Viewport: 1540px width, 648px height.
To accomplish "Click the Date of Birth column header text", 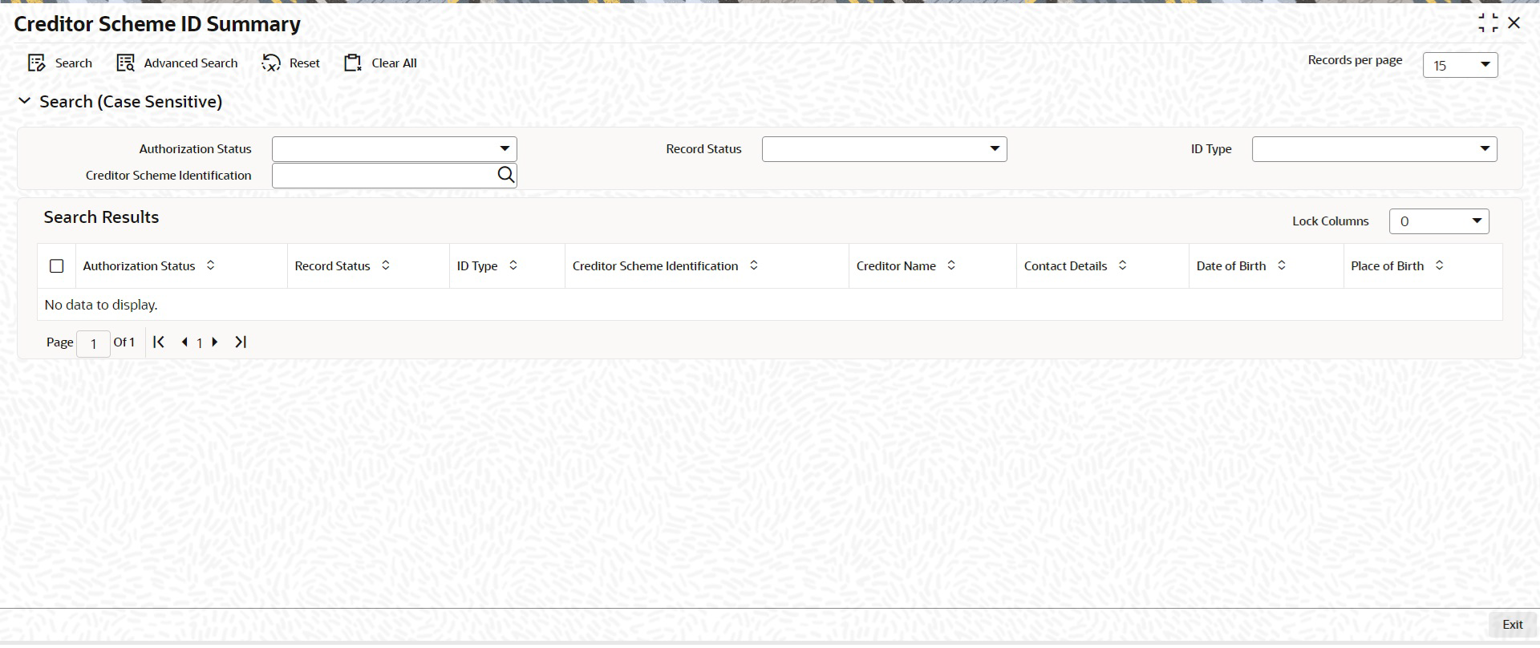I will click(1231, 265).
